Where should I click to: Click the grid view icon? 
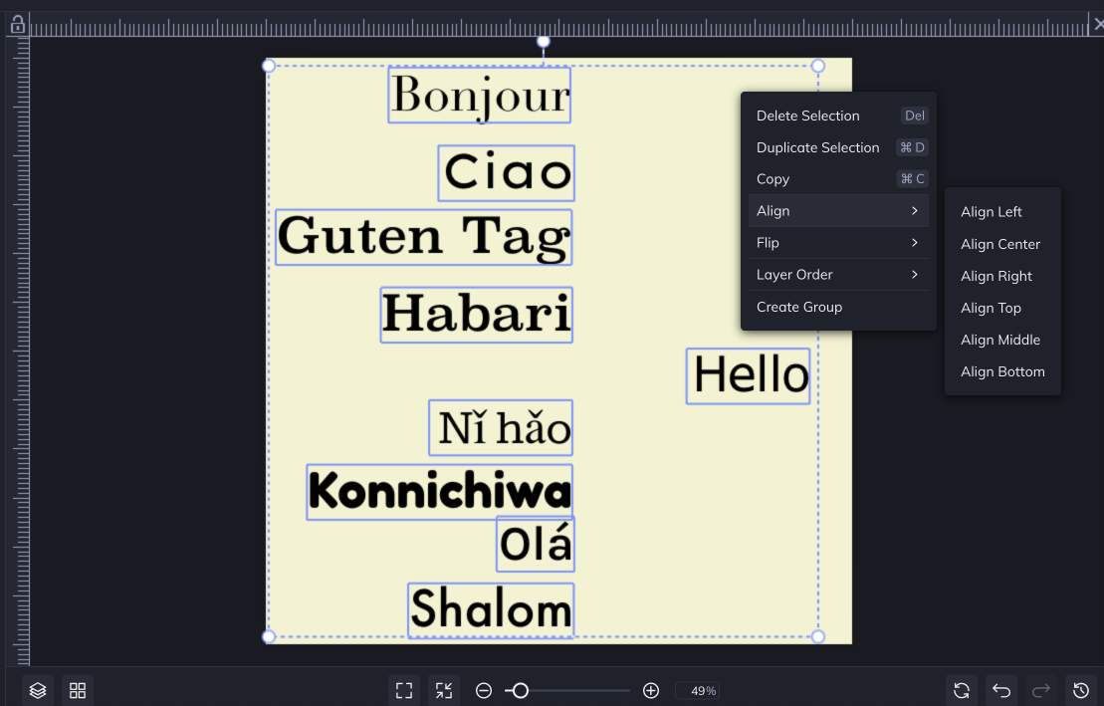[x=78, y=690]
